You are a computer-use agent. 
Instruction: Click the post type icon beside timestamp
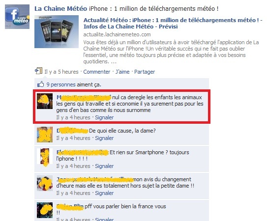click(39, 71)
